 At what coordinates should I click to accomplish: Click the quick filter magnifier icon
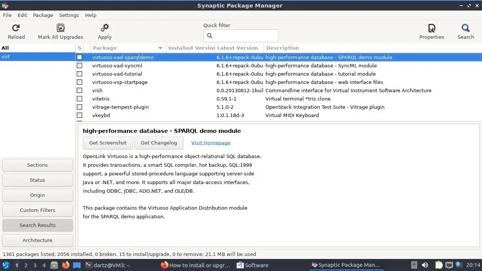210,36
